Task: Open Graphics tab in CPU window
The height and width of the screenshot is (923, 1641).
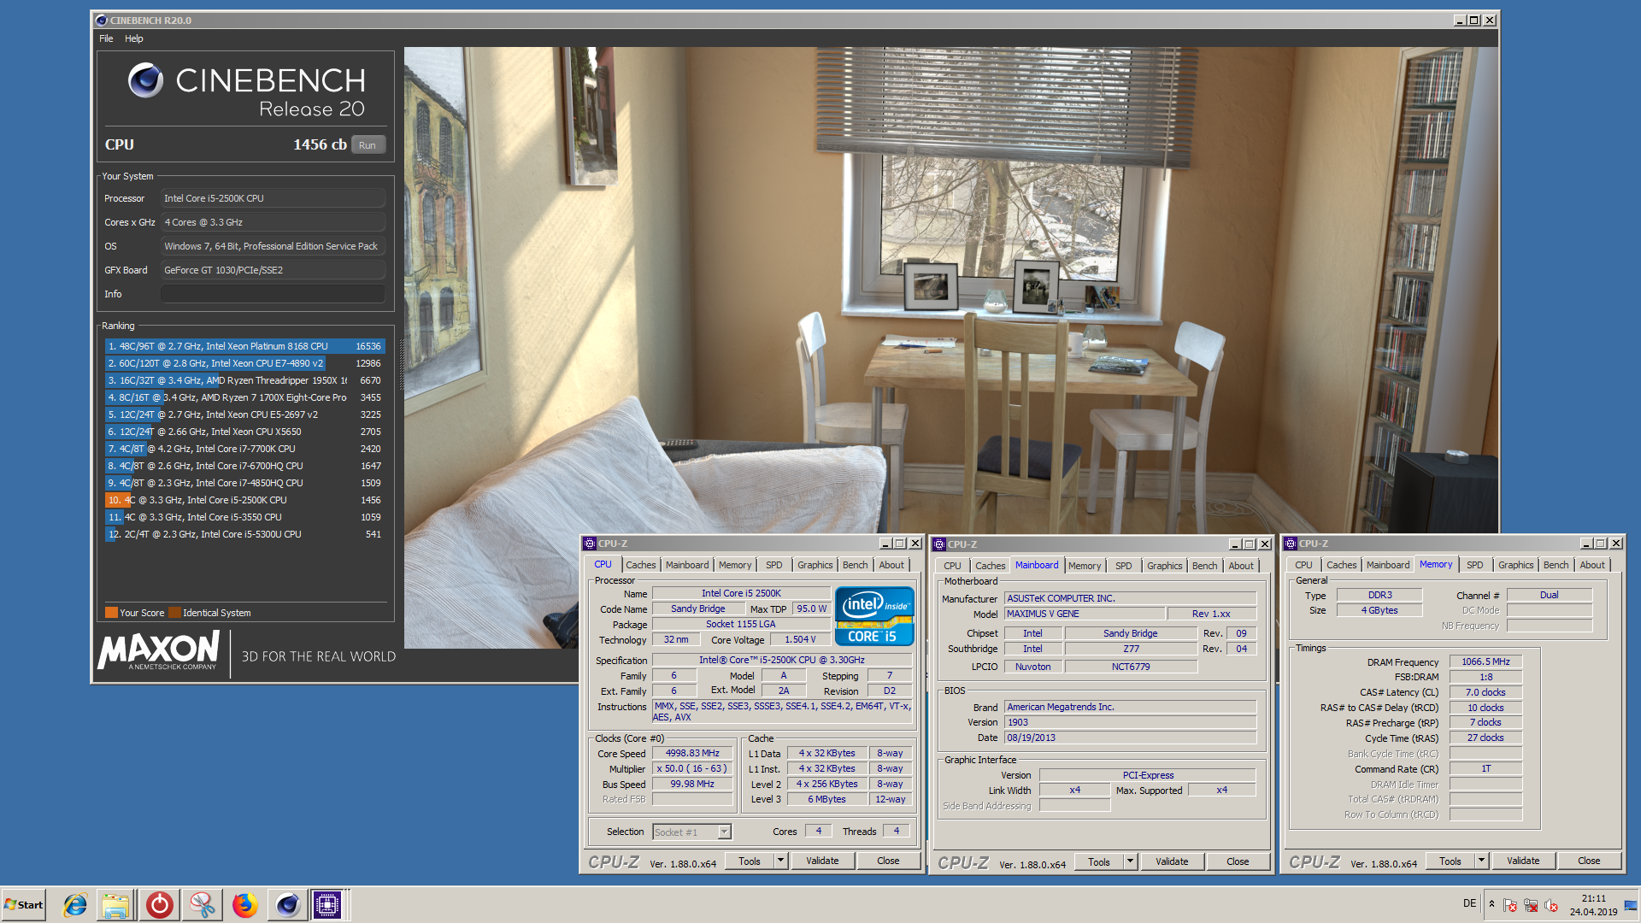Action: tap(815, 565)
